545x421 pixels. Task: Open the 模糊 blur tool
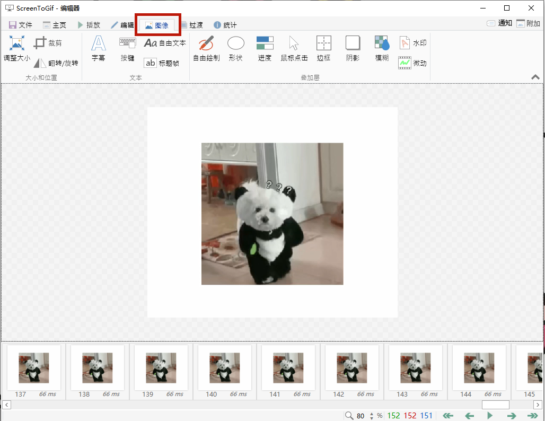pos(382,49)
